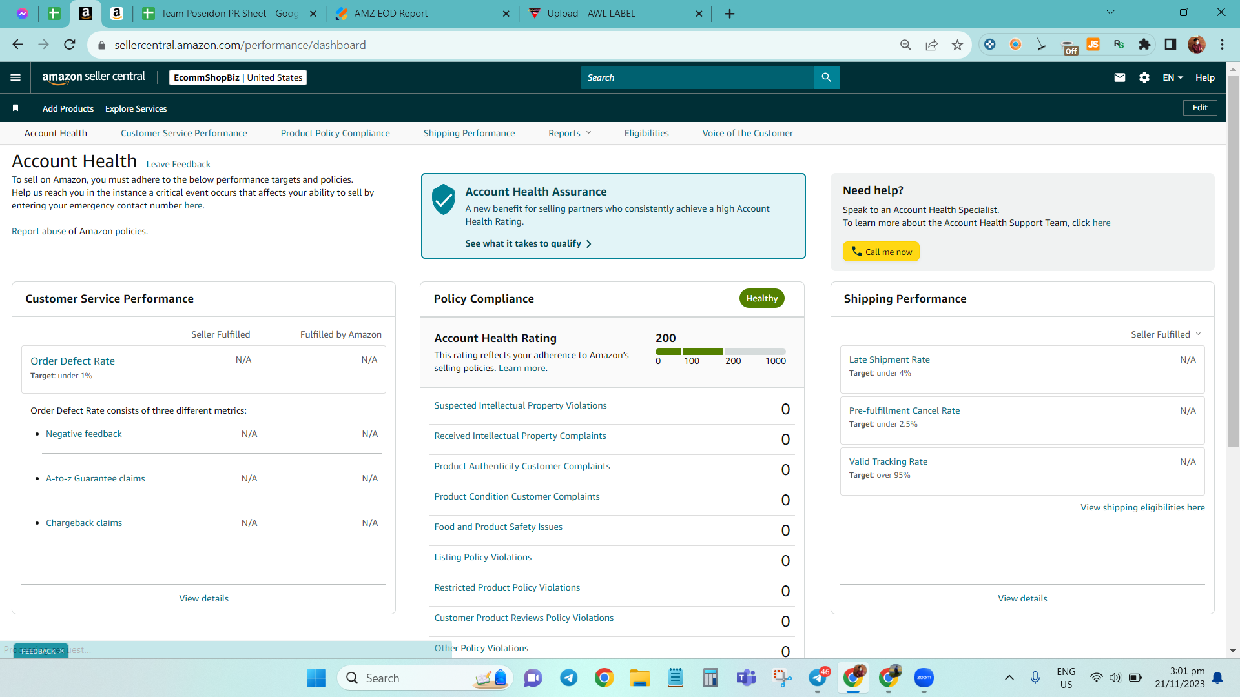Viewport: 1240px width, 697px height.
Task: Click the Edit button in the bookmarks bar
Action: [x=1200, y=108]
